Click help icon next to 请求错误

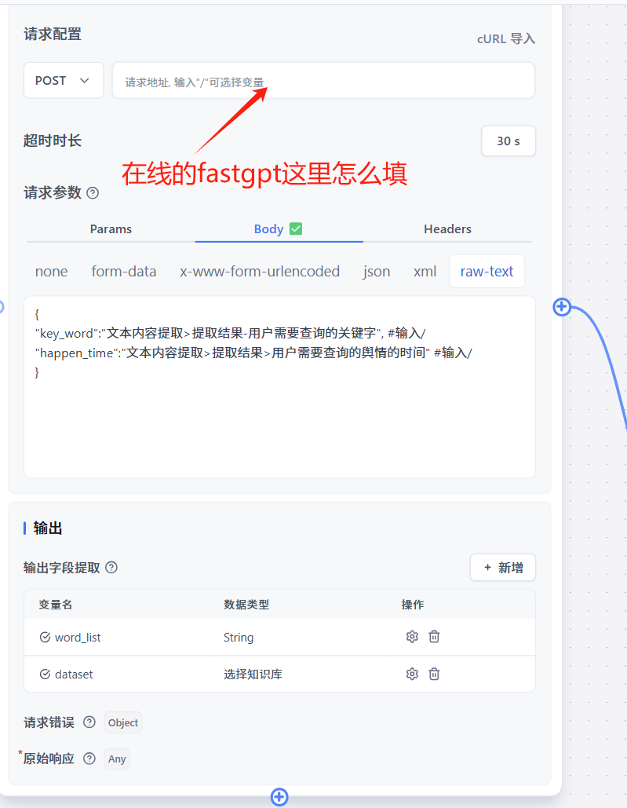[89, 722]
